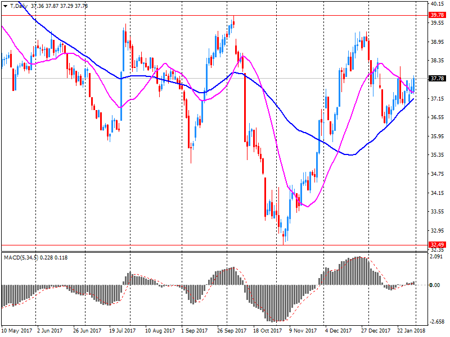Click the 40.15 price scale label
The width and height of the screenshot is (450, 337).
[436, 4]
